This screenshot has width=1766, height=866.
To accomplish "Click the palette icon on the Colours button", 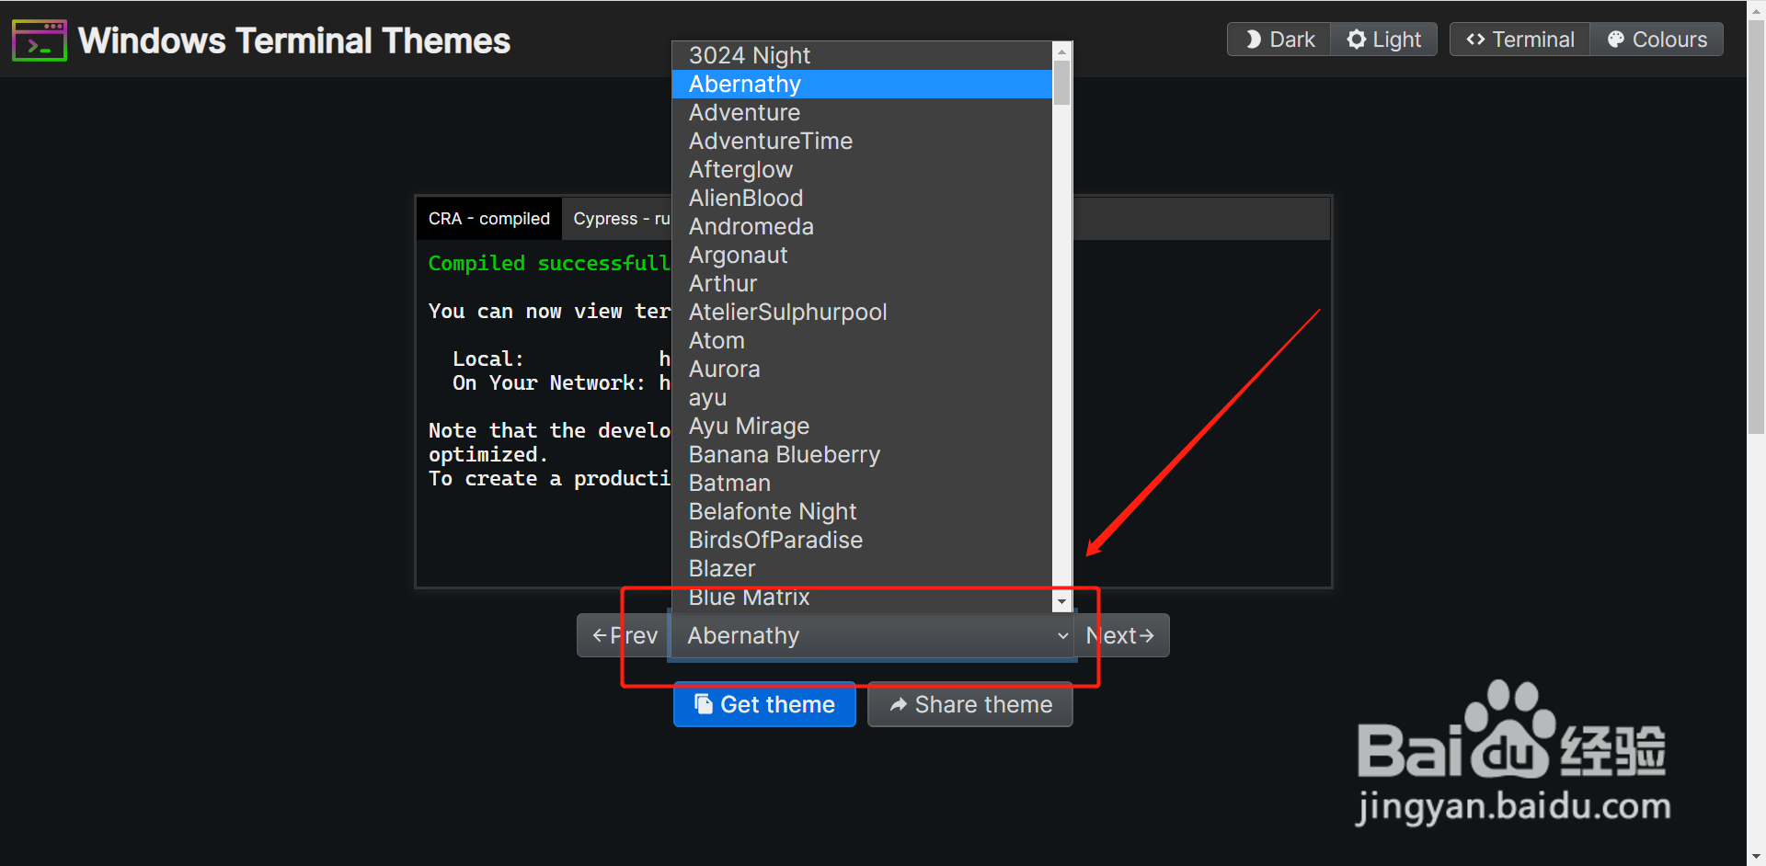I will 1616,39.
